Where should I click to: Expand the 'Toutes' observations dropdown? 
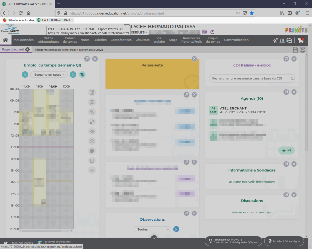[152, 229]
